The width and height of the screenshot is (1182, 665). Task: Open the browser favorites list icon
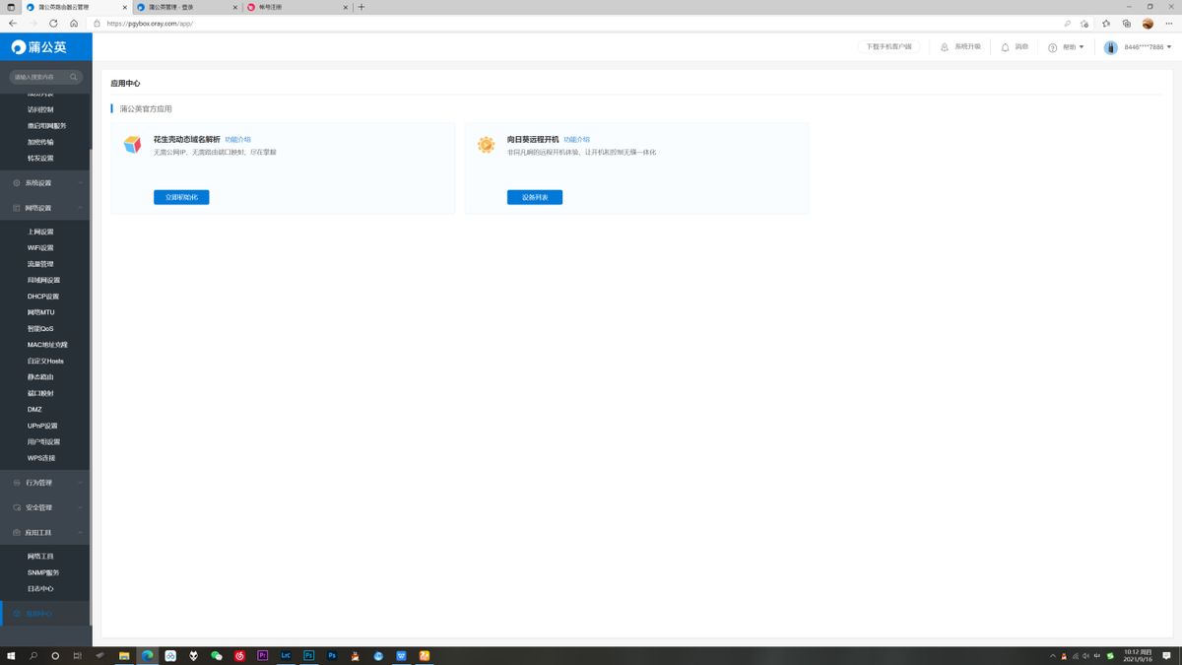[1106, 23]
